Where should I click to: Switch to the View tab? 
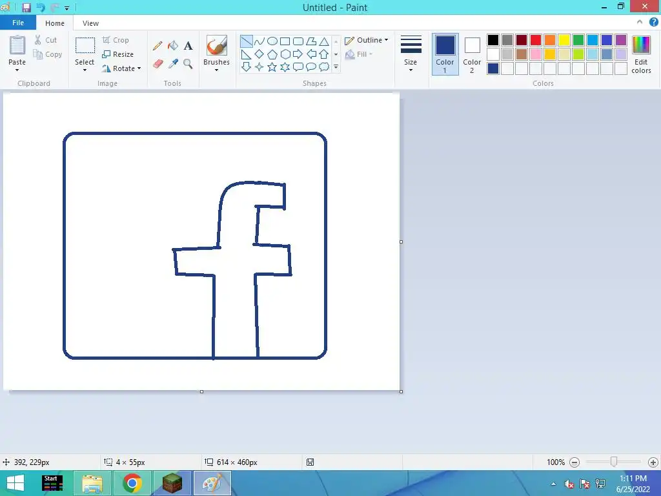tap(90, 23)
